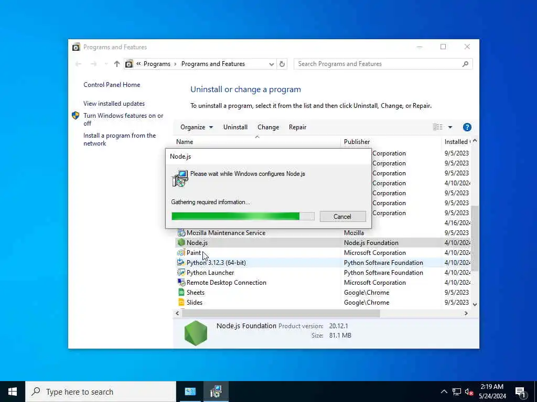Click the address bar control panel icon
Image resolution: width=537 pixels, height=402 pixels.
129,64
